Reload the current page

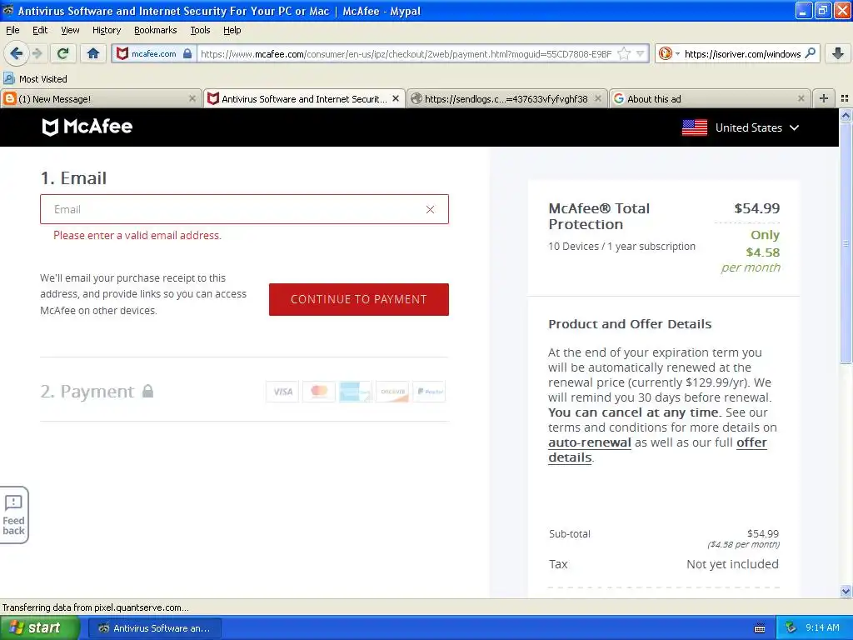click(x=62, y=53)
